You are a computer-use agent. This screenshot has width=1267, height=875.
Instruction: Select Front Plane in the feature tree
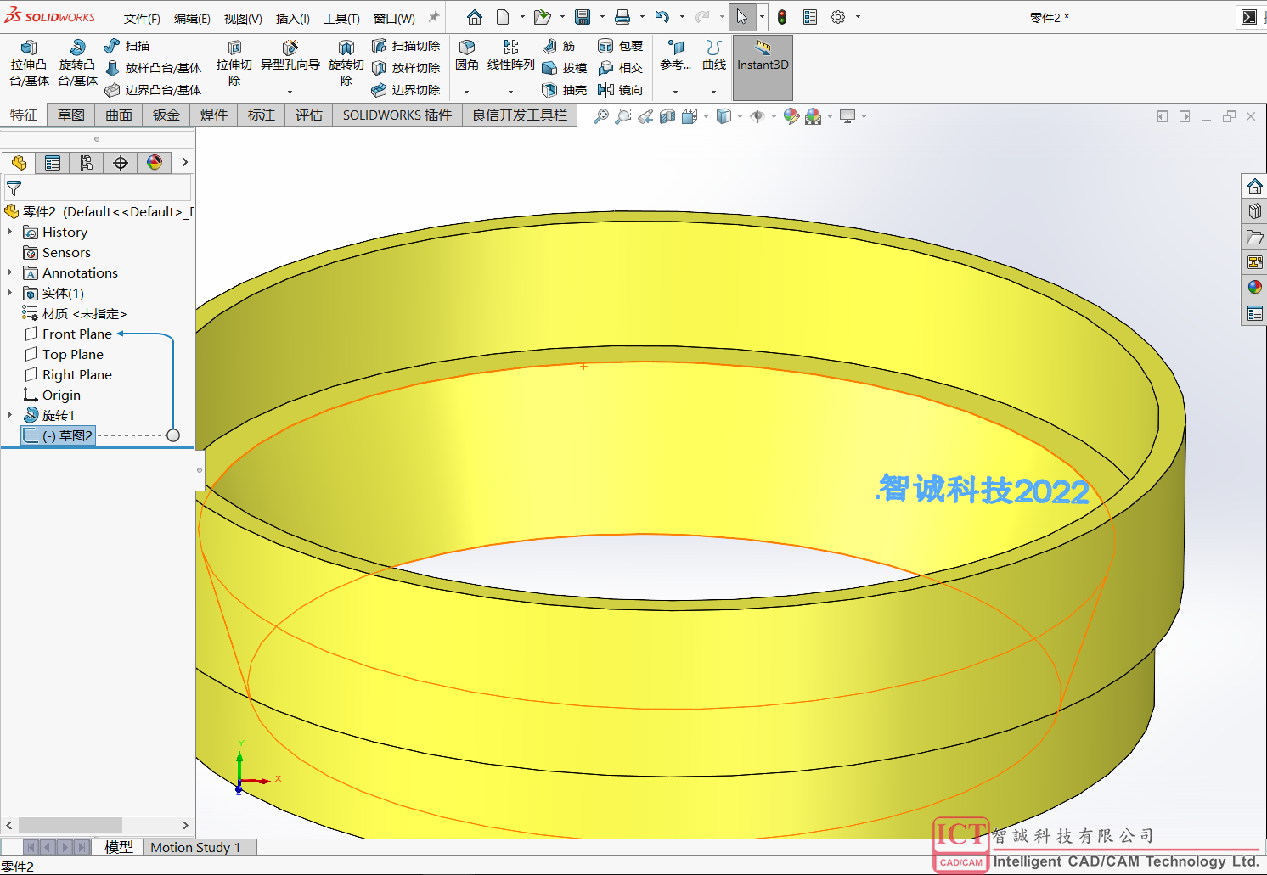[68, 334]
